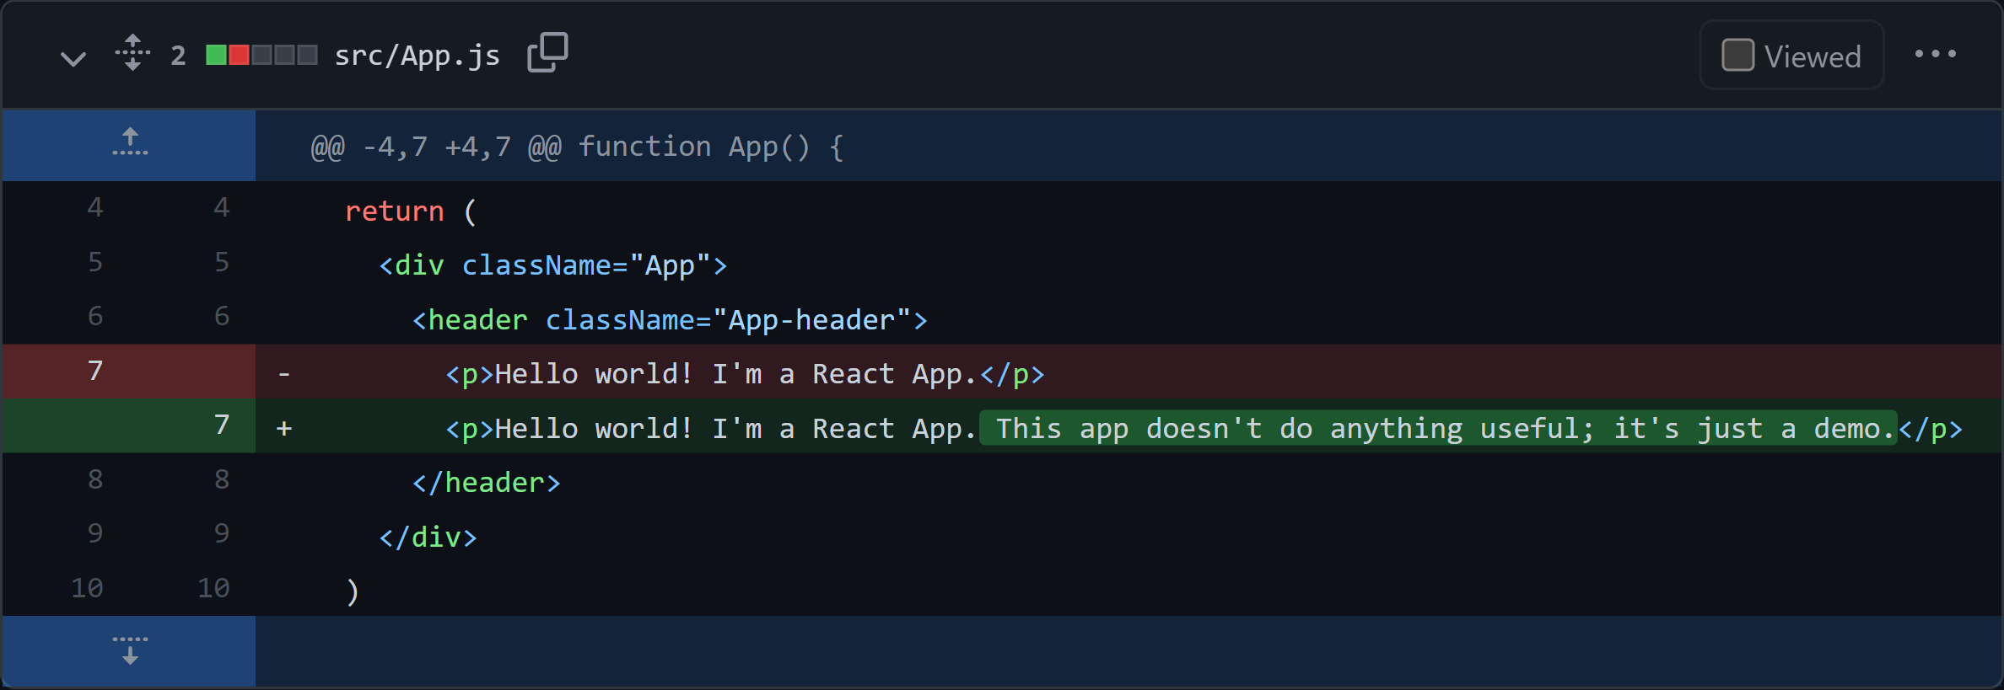This screenshot has height=690, width=2004.
Task: Click the minus marker on the deleted line
Action: click(284, 373)
